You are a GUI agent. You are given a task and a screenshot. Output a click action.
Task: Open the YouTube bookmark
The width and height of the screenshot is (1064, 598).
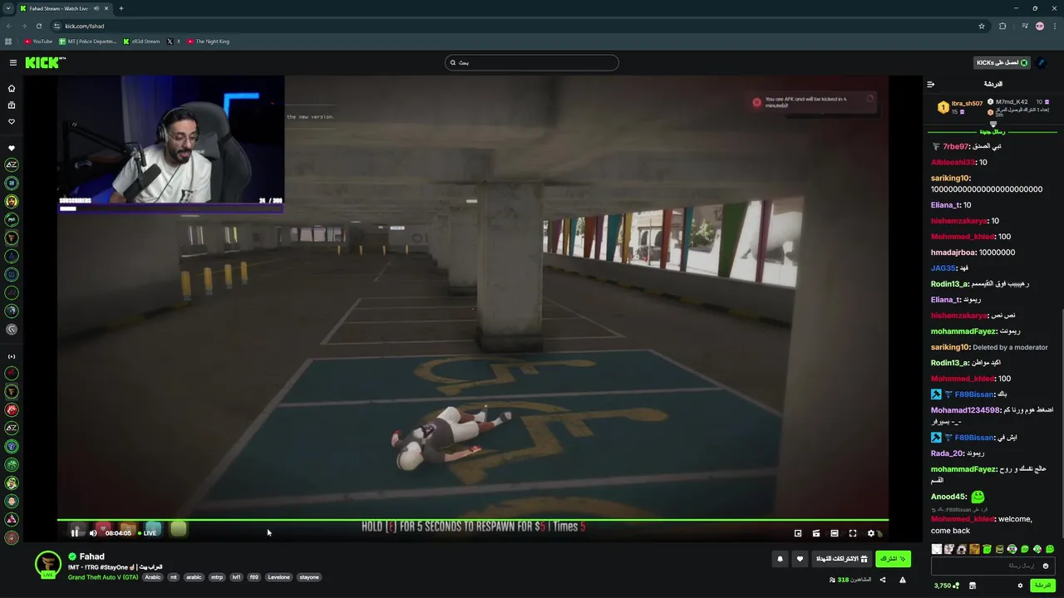(x=38, y=41)
